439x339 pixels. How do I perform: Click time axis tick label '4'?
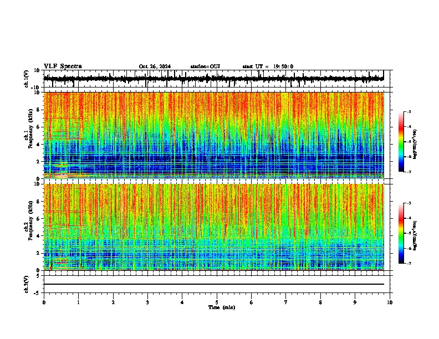click(x=182, y=302)
